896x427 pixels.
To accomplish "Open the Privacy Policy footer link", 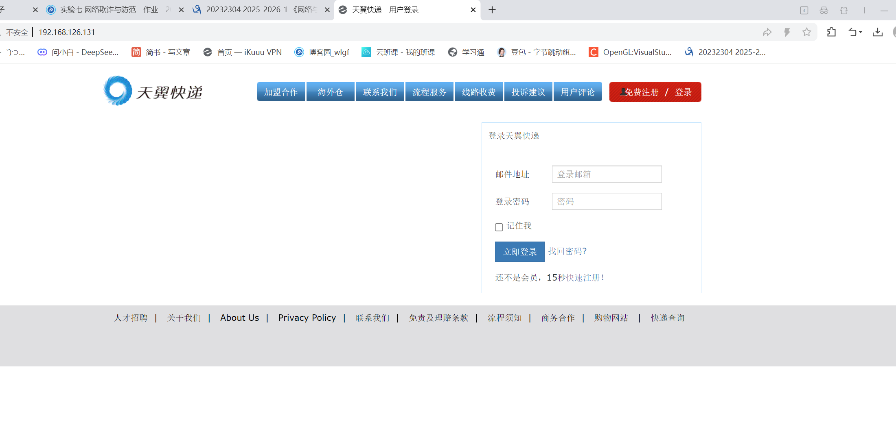I will point(307,318).
